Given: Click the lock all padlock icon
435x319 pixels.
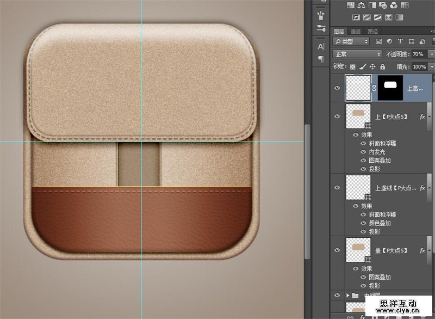Looking at the screenshot, I should [383, 66].
